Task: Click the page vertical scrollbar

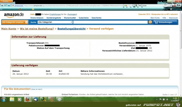Action: point(181,53)
